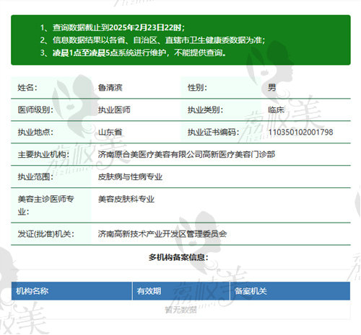Click the 执业类别 label
361x335 pixels.
[206, 110]
